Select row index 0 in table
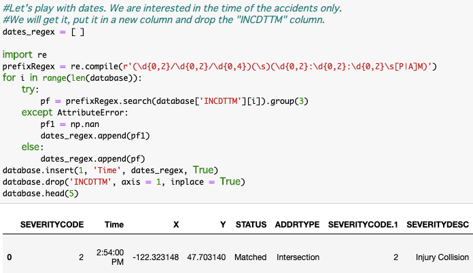The width and height of the screenshot is (473, 273). coord(10,257)
